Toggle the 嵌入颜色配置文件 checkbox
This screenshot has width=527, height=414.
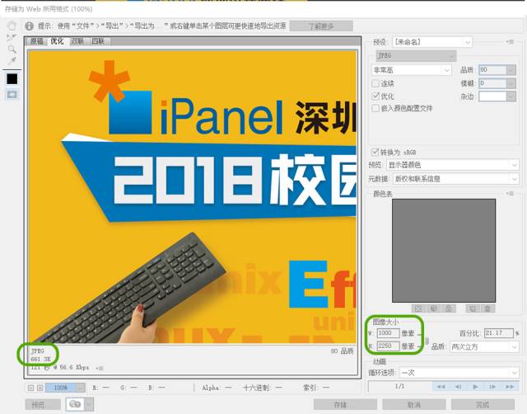(375, 108)
